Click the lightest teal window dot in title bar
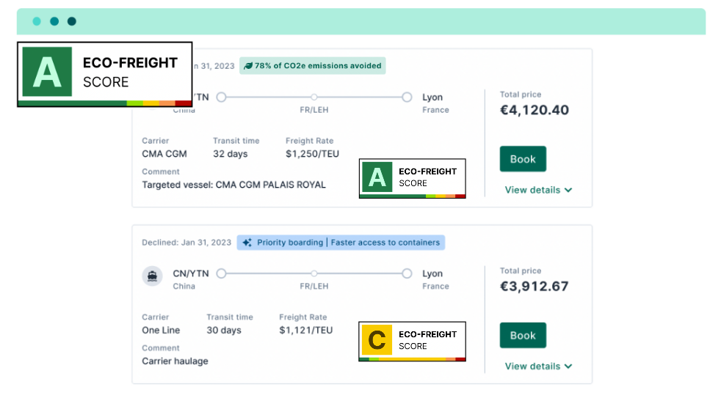Screen dimensions: 710x420 pyautogui.click(x=37, y=21)
